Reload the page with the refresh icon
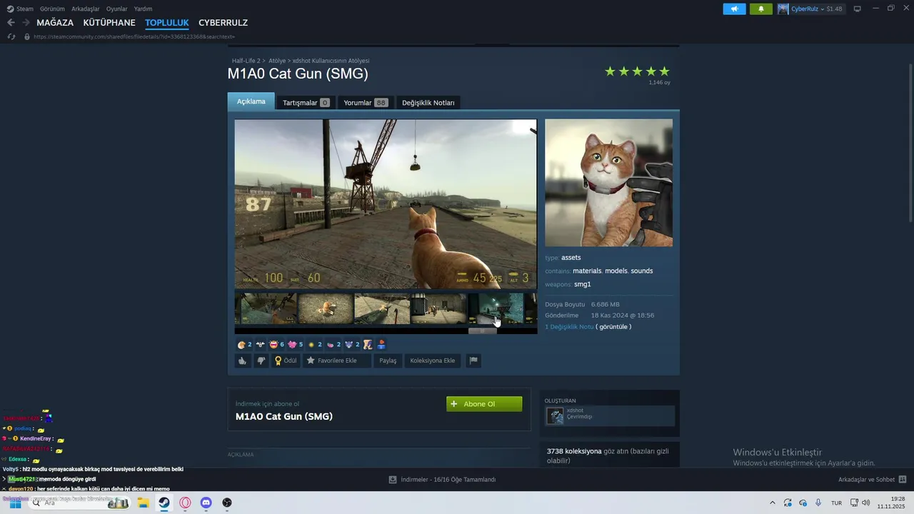This screenshot has width=914, height=514. pyautogui.click(x=11, y=36)
